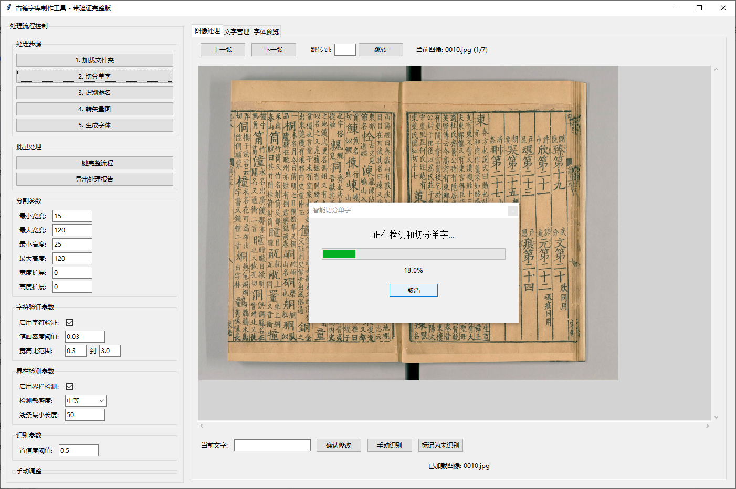Run the 转矢量图 conversion step
Image resolution: width=736 pixels, height=489 pixels.
94,109
